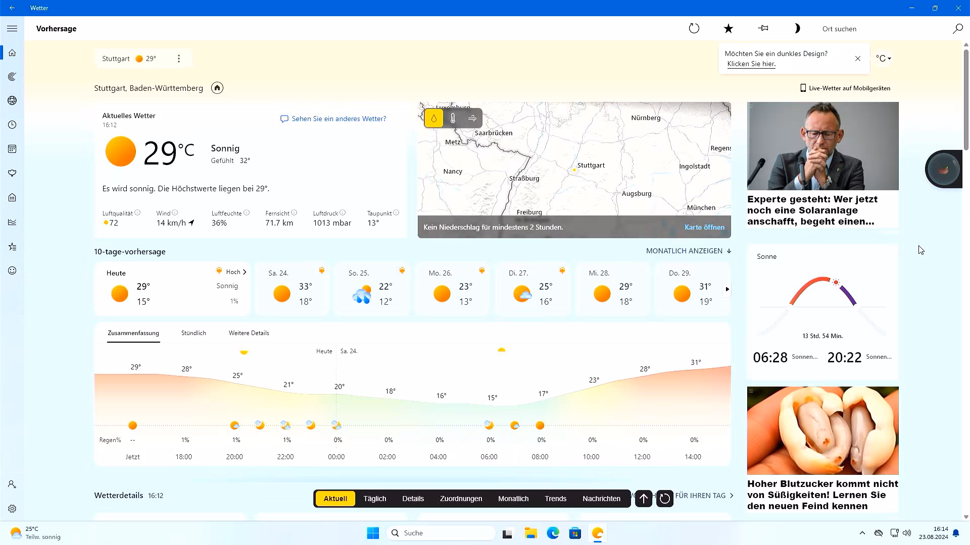This screenshot has height=545, width=970.
Task: Select the Mi. 28. forecast card
Action: pos(612,288)
